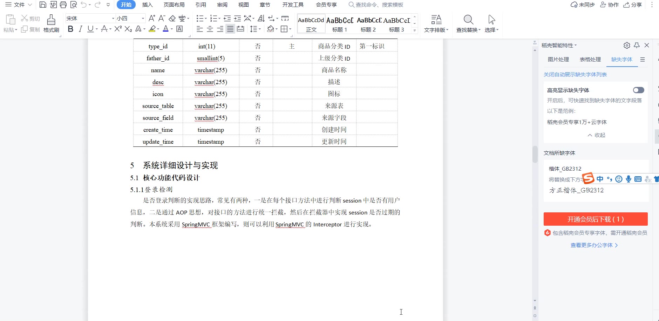Clear formatting with the eraser icon

pos(172,18)
